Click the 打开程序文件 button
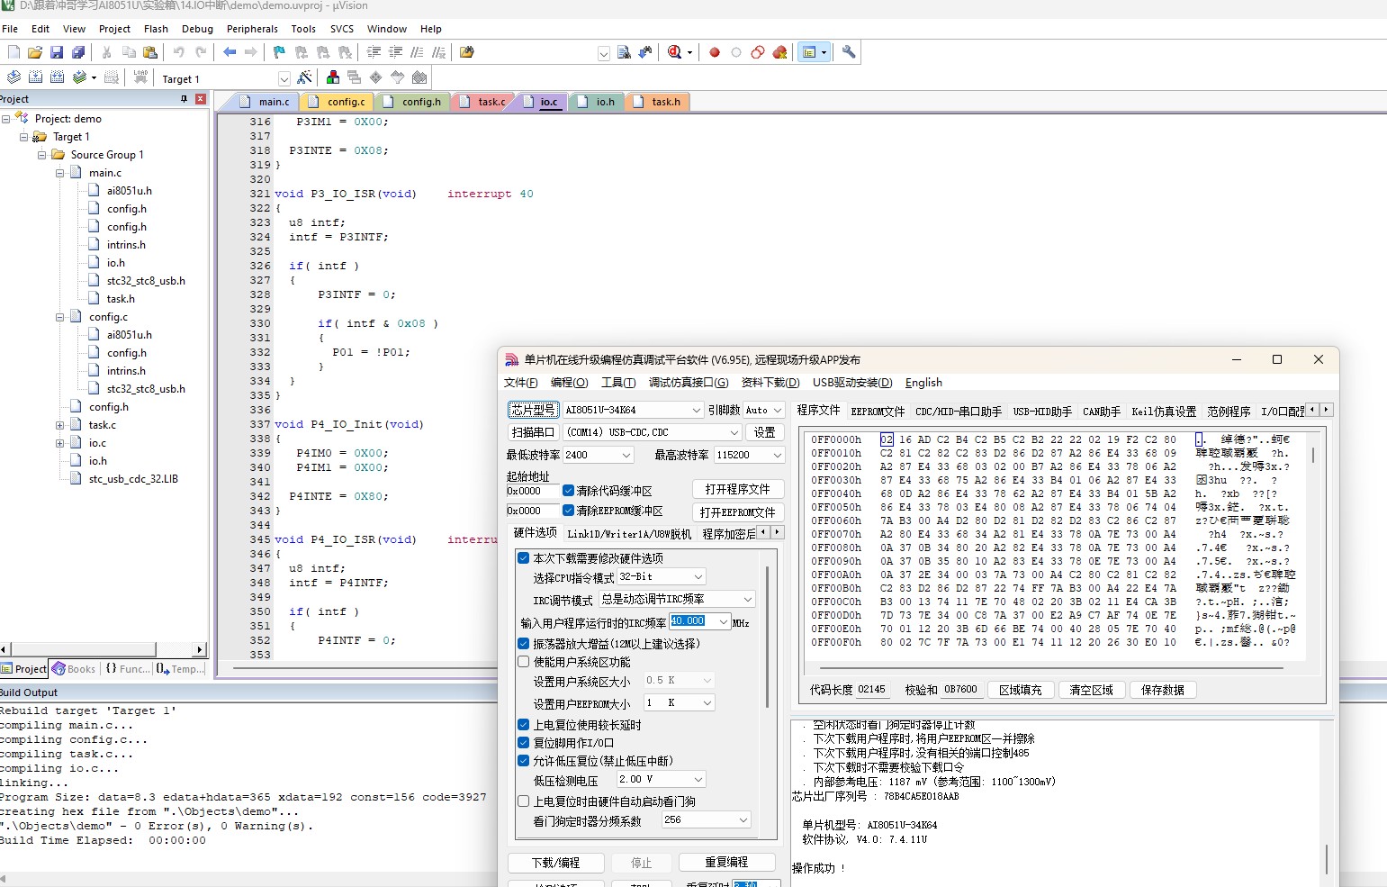 tap(737, 489)
